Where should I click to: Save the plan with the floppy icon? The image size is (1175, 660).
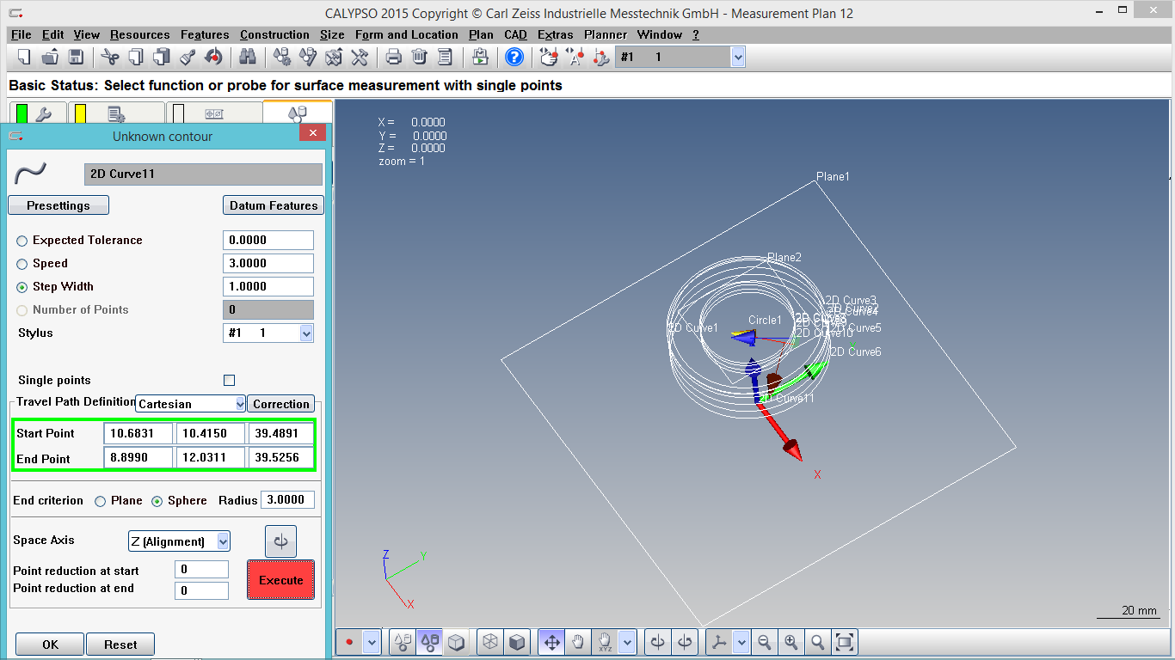point(76,57)
